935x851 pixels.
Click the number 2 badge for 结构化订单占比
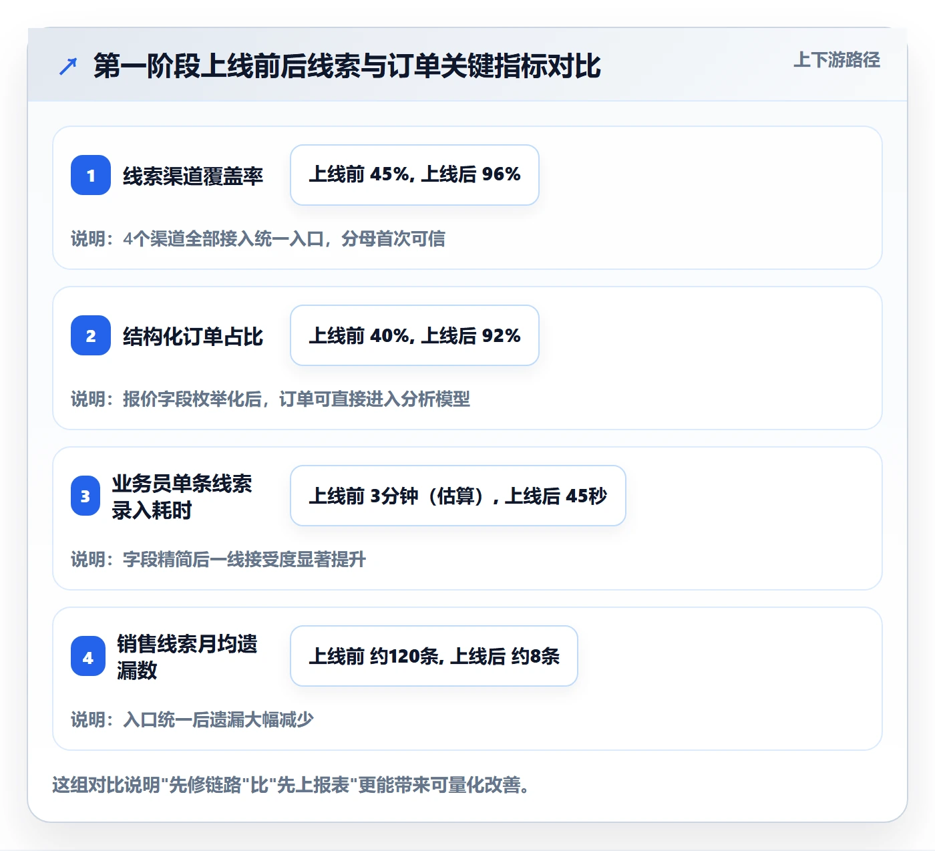91,335
